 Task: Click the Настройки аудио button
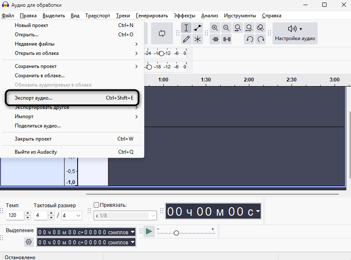[295, 33]
